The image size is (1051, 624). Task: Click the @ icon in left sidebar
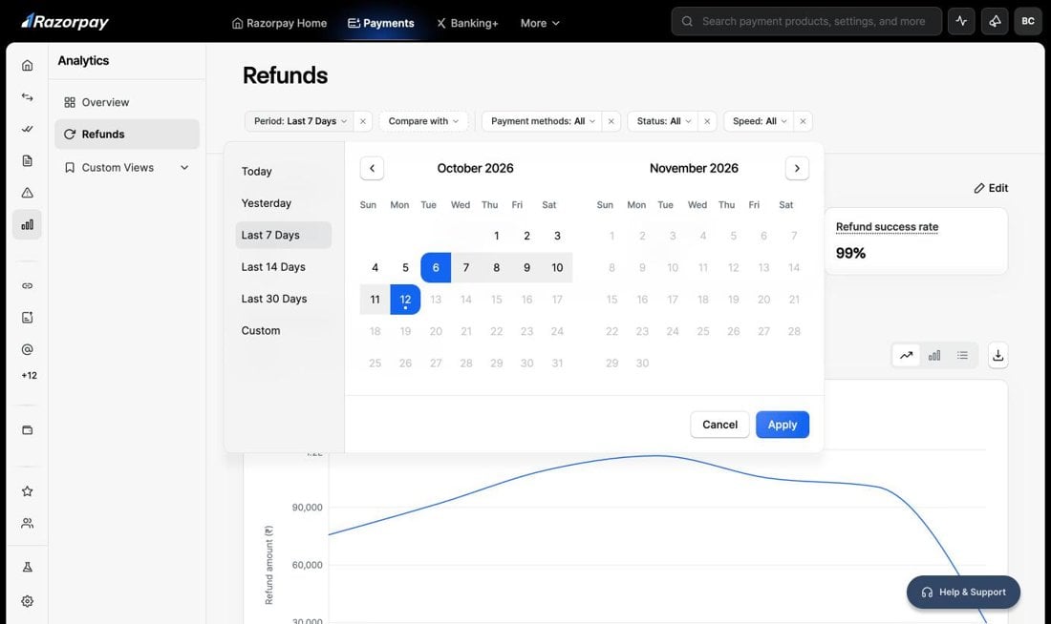tap(27, 349)
